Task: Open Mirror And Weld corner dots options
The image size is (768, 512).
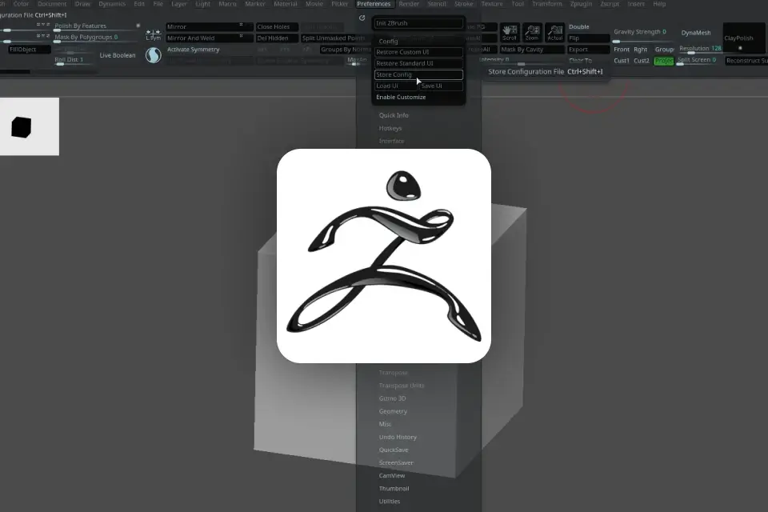Action: (241, 36)
